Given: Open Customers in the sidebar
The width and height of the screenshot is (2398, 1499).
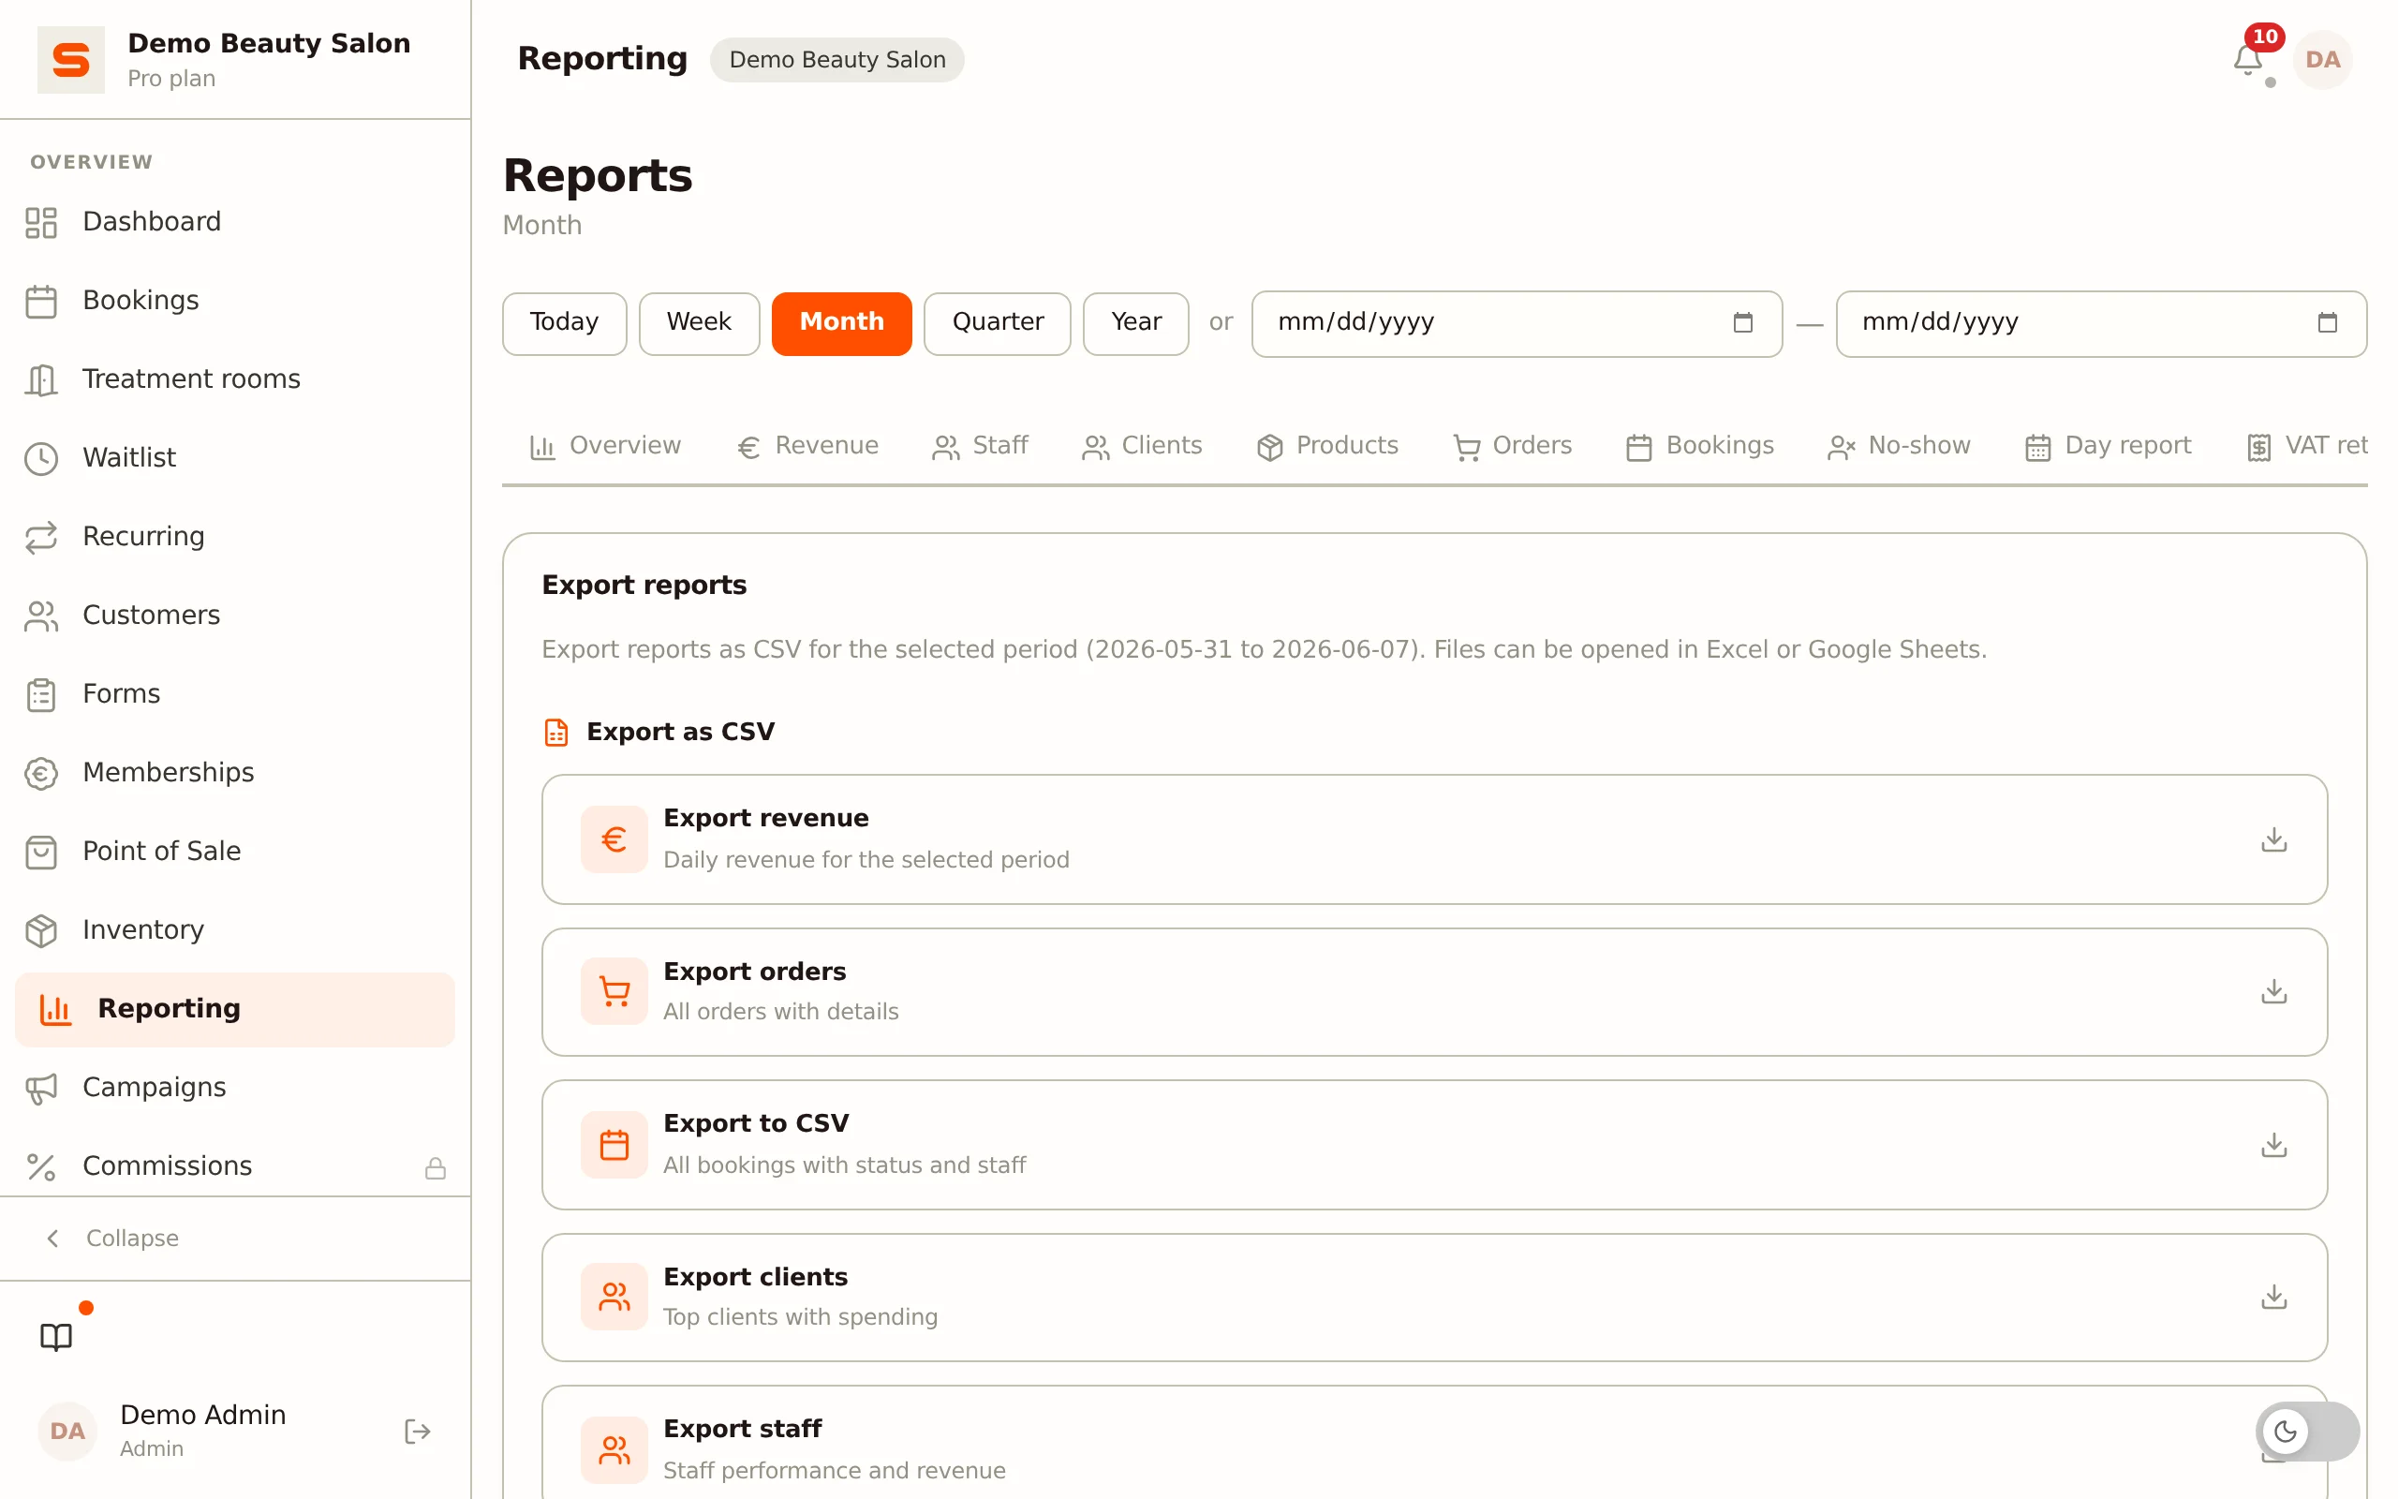Looking at the screenshot, I should click(235, 616).
